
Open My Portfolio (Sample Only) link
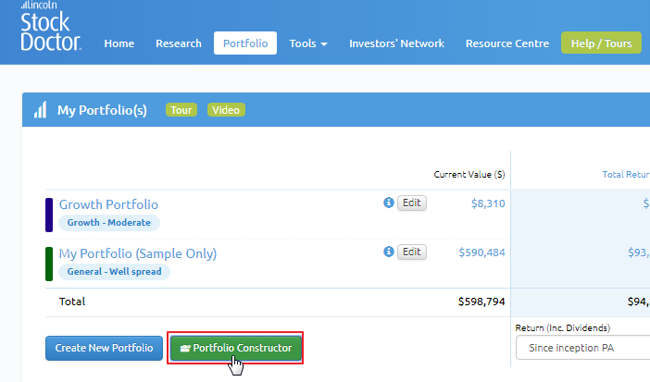coord(138,253)
